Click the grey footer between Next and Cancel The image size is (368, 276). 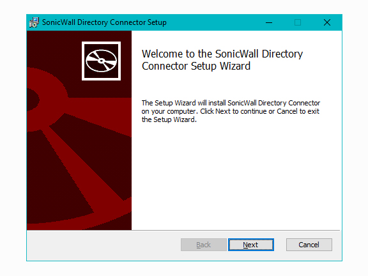pyautogui.click(x=280, y=245)
